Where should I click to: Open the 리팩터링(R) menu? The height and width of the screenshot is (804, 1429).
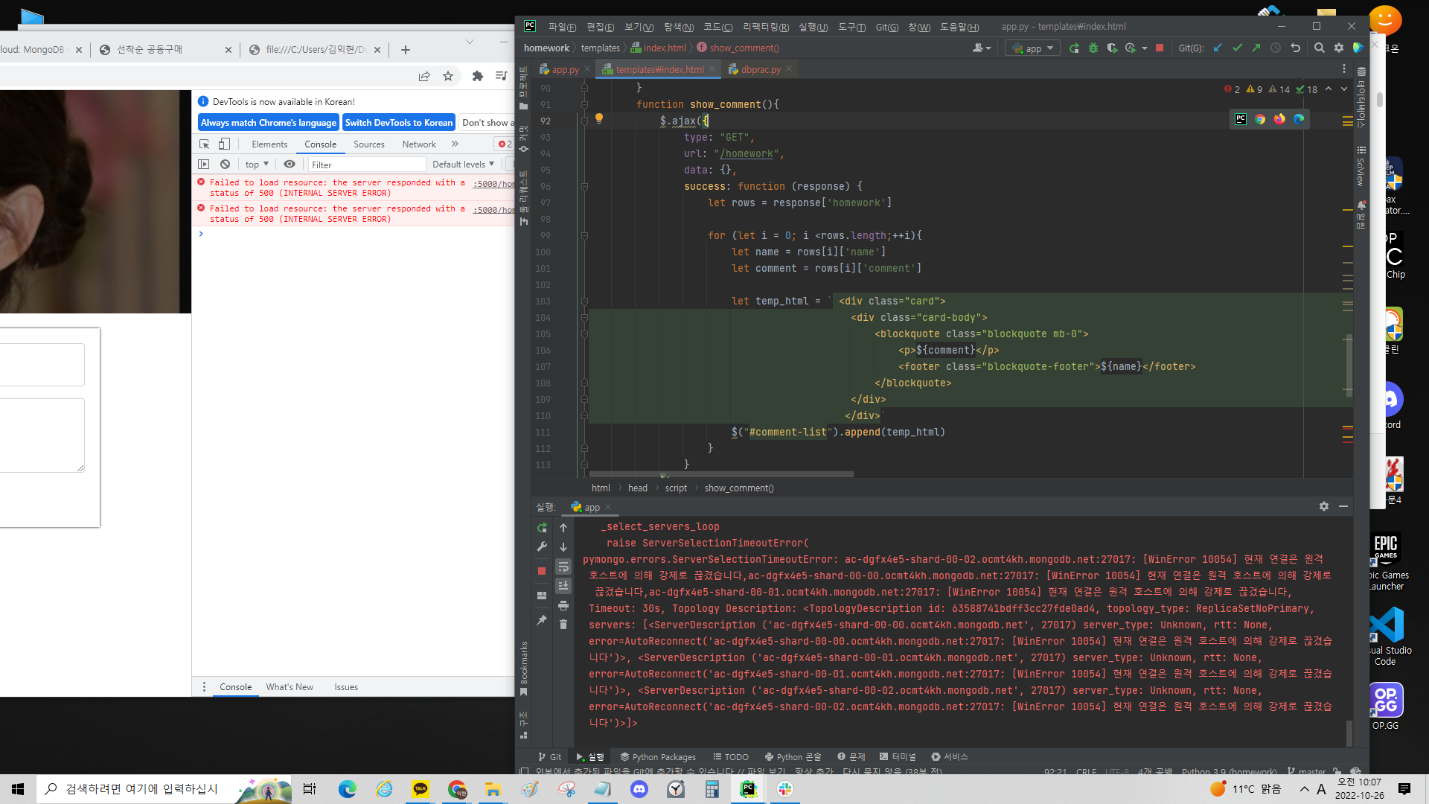click(x=765, y=27)
